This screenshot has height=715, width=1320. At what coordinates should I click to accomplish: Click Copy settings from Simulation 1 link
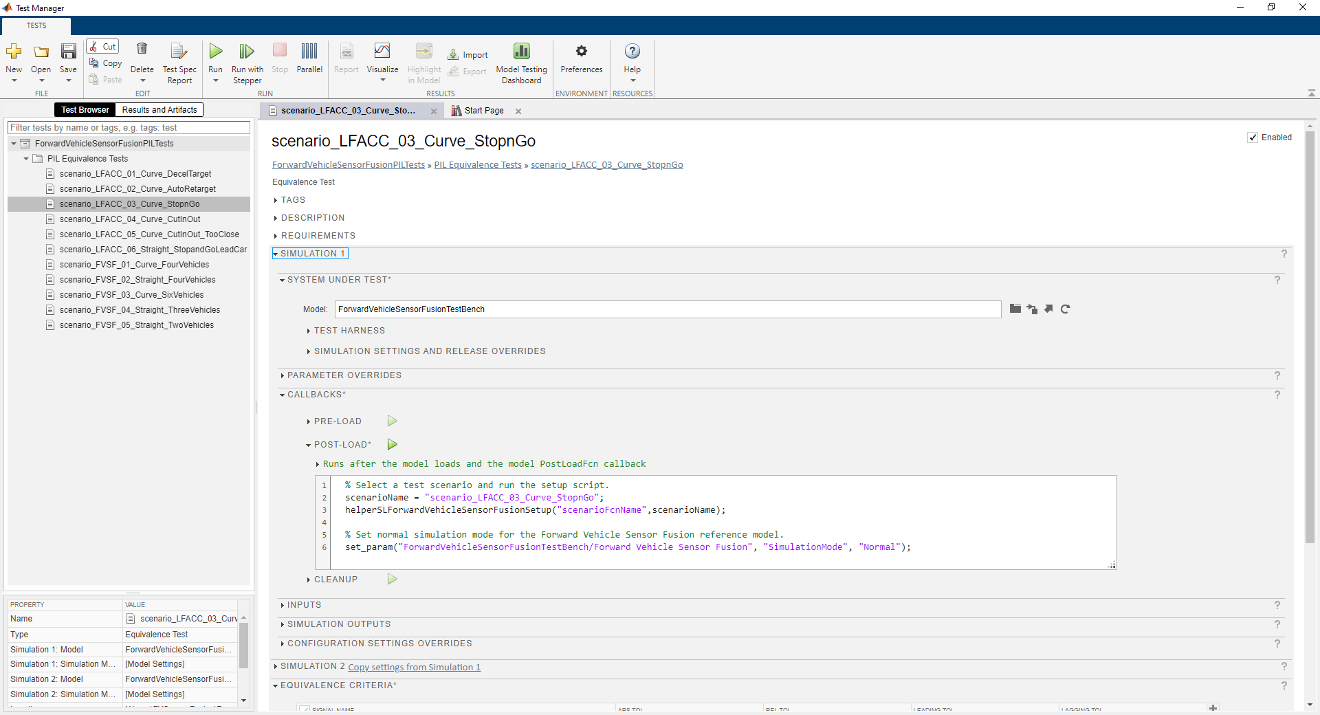point(414,668)
